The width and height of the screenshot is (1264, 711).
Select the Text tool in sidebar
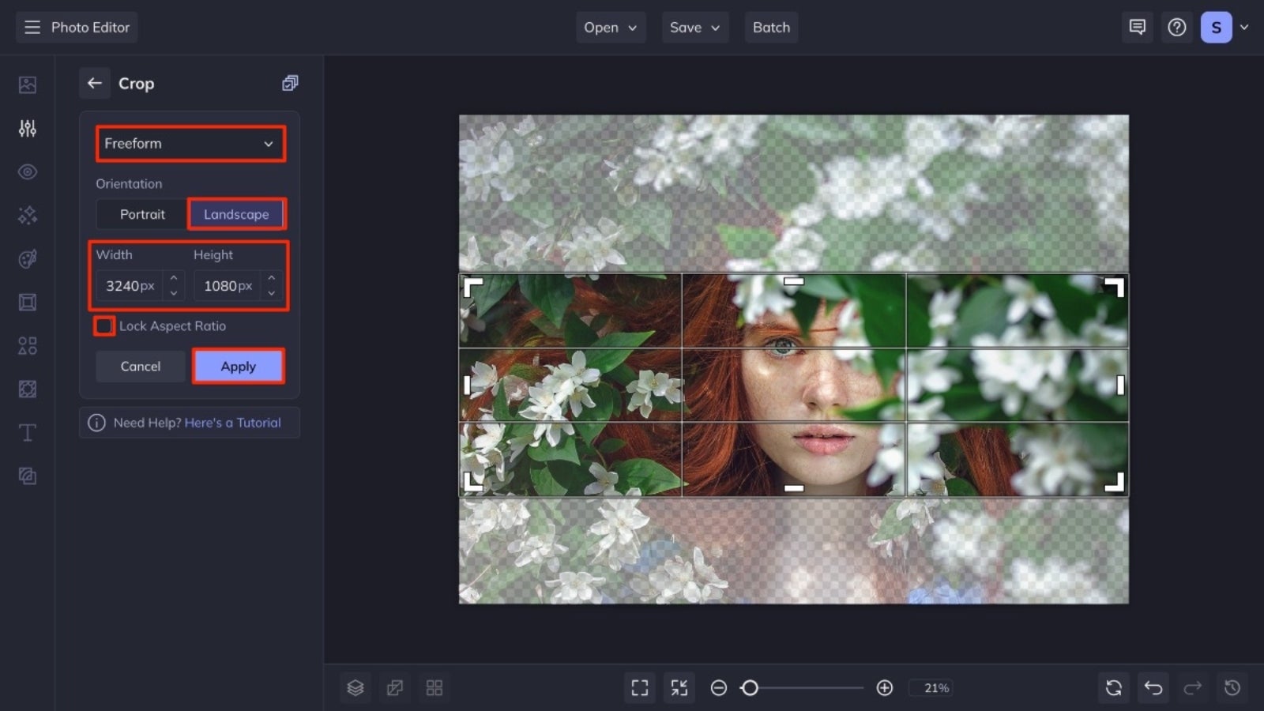tap(27, 433)
